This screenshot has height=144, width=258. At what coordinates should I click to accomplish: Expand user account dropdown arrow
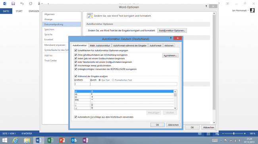point(248,11)
